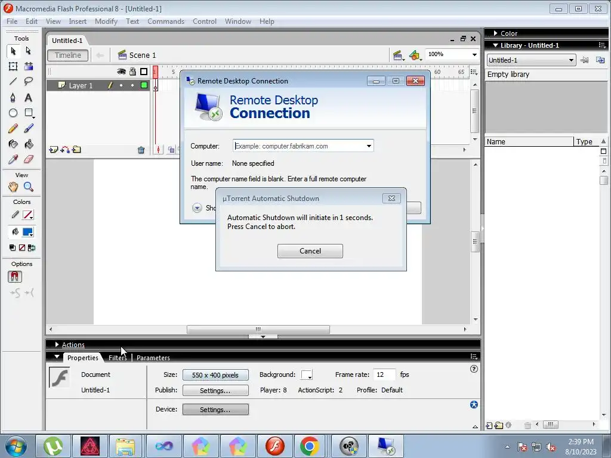Select the Free Transform tool

pyautogui.click(x=13, y=66)
